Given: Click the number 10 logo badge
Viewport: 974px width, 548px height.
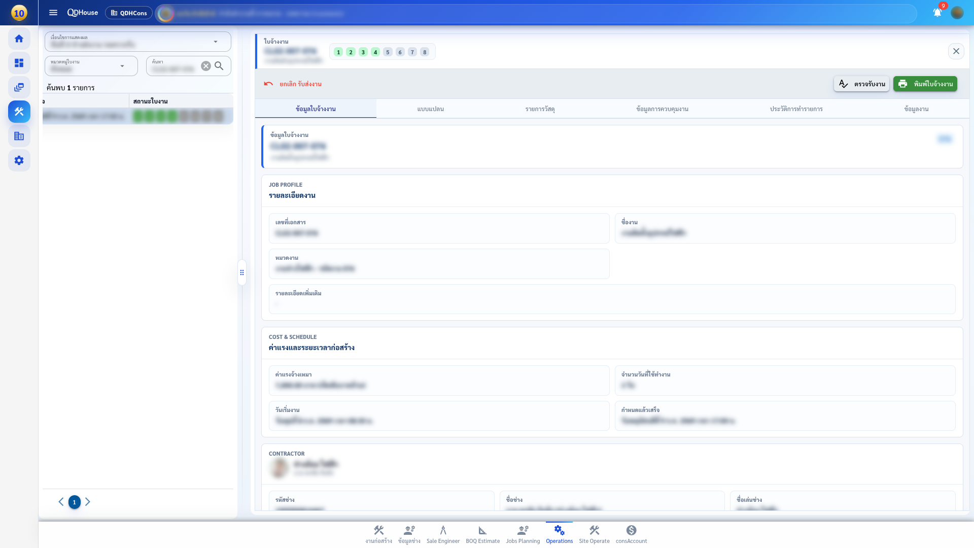Looking at the screenshot, I should [19, 13].
